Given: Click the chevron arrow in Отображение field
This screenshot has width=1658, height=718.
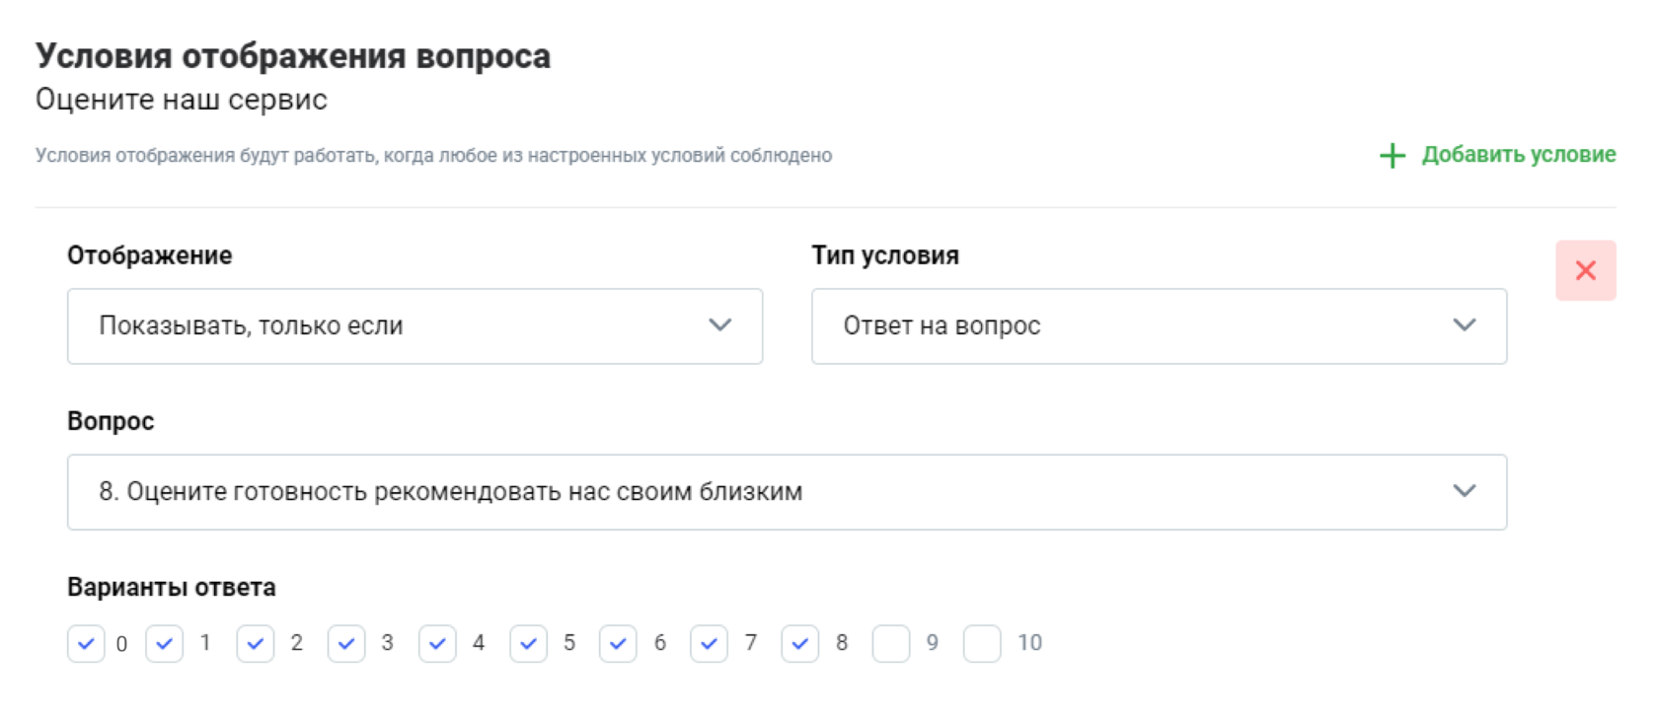Looking at the screenshot, I should 720,325.
